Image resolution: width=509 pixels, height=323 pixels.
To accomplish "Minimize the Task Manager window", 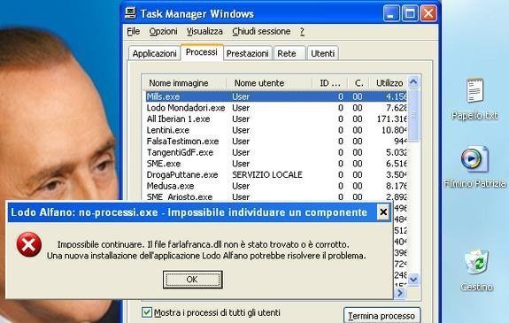I will [391, 13].
